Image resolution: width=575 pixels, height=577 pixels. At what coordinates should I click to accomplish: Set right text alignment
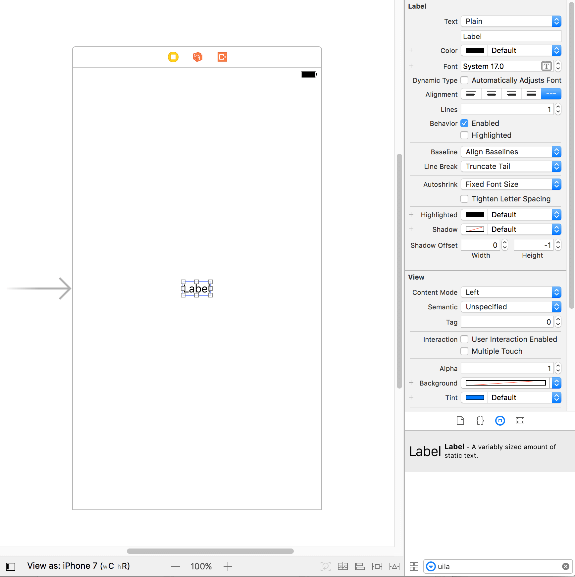coord(511,94)
